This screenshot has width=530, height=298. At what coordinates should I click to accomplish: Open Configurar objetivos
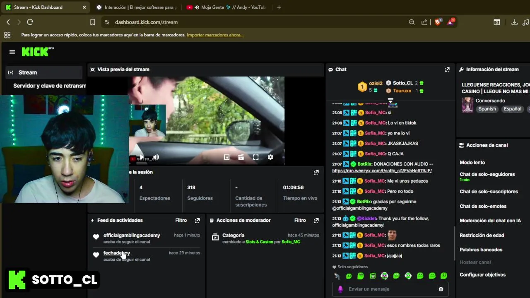(482, 275)
